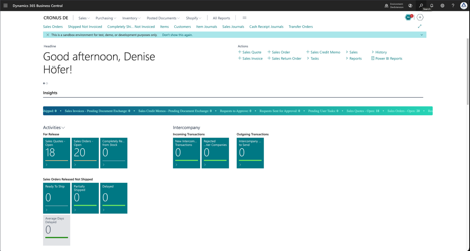Screen dimensions: 470x251
Task: Open the Posted Documents dropdown
Action: [x=163, y=18]
